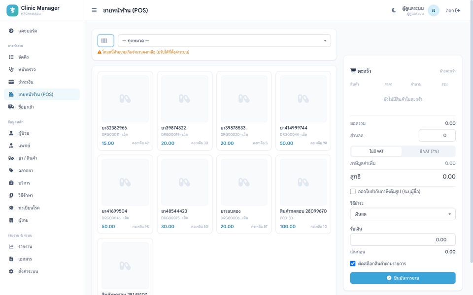Click the ยา / สินค้า pills icon

click(11, 158)
